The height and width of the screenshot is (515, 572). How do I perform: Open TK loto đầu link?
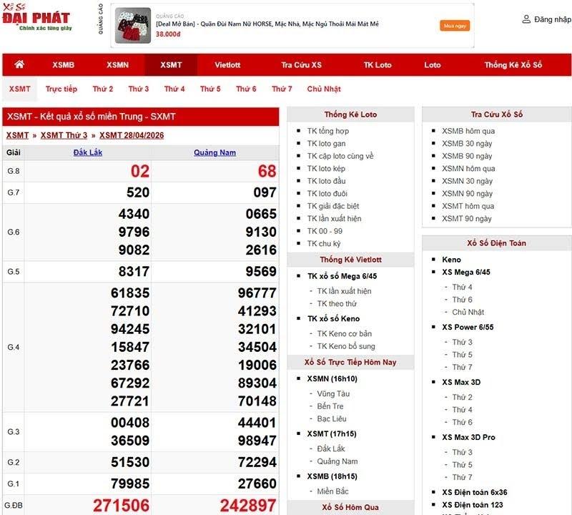(x=326, y=181)
